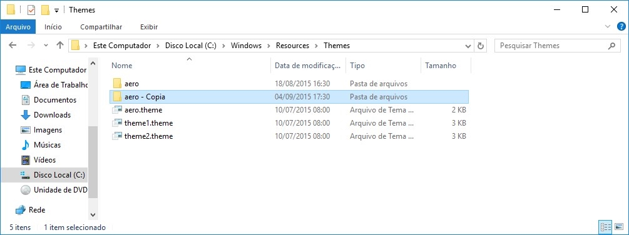Click breadcrumb chevron before Este Computador
Image resolution: width=629 pixels, height=235 pixels.
86,46
